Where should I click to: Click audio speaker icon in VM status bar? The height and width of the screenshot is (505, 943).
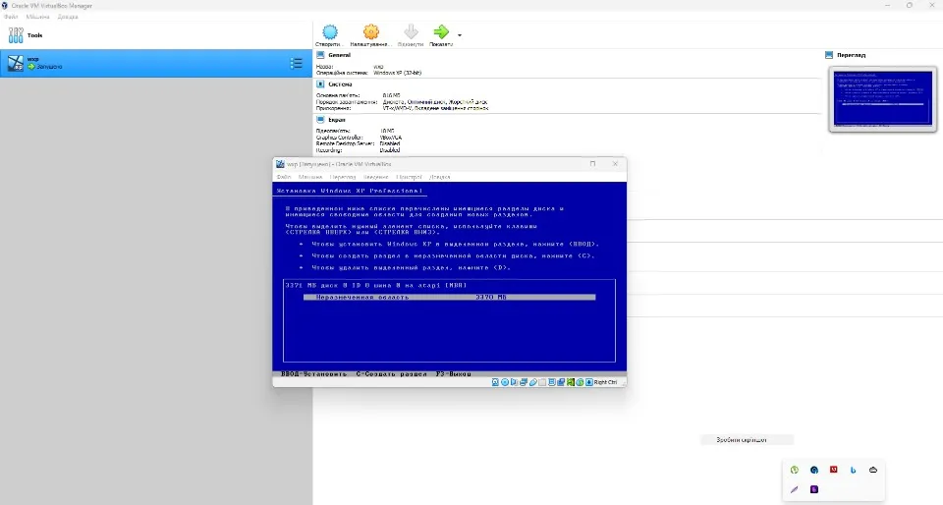(514, 382)
